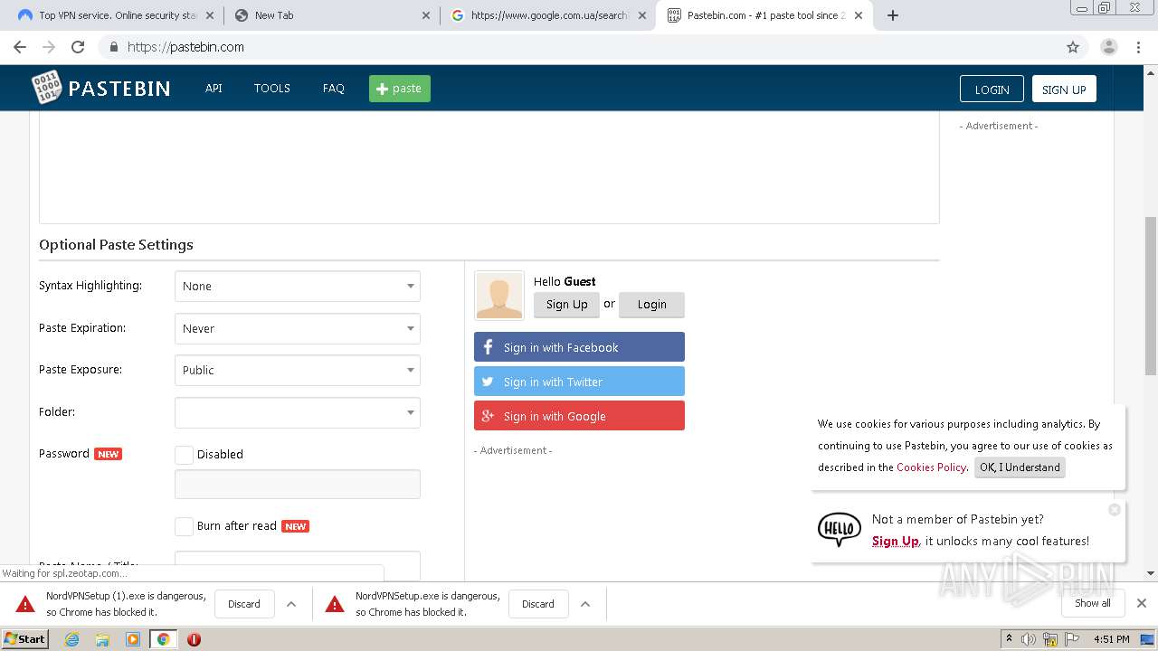Click Show all downloads button
Viewport: 1158px width, 651px height.
click(1093, 603)
